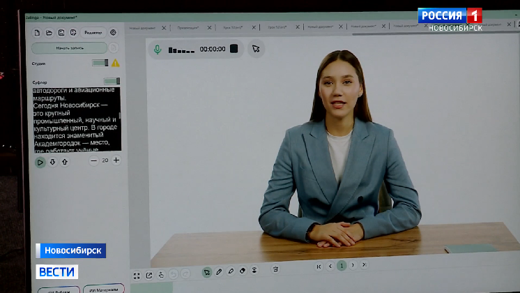Enter fullscreen with the expand arrows icon

click(137, 276)
